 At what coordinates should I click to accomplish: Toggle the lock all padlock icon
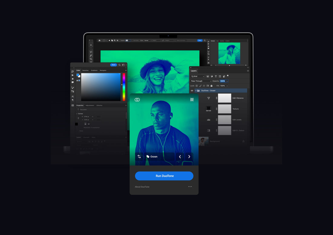211,86
